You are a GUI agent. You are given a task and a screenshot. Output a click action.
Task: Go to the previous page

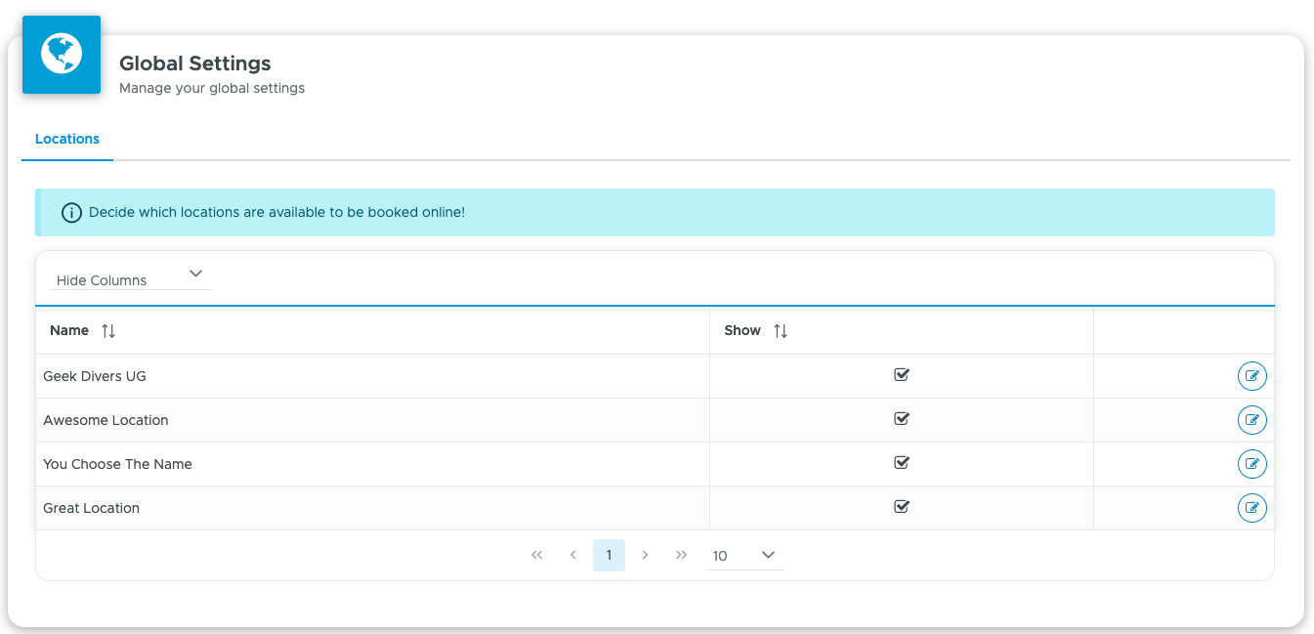572,555
